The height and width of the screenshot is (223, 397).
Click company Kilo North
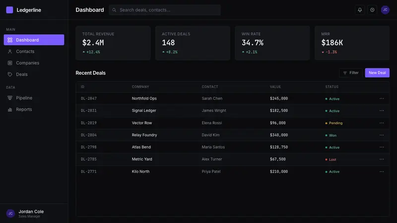(140, 171)
